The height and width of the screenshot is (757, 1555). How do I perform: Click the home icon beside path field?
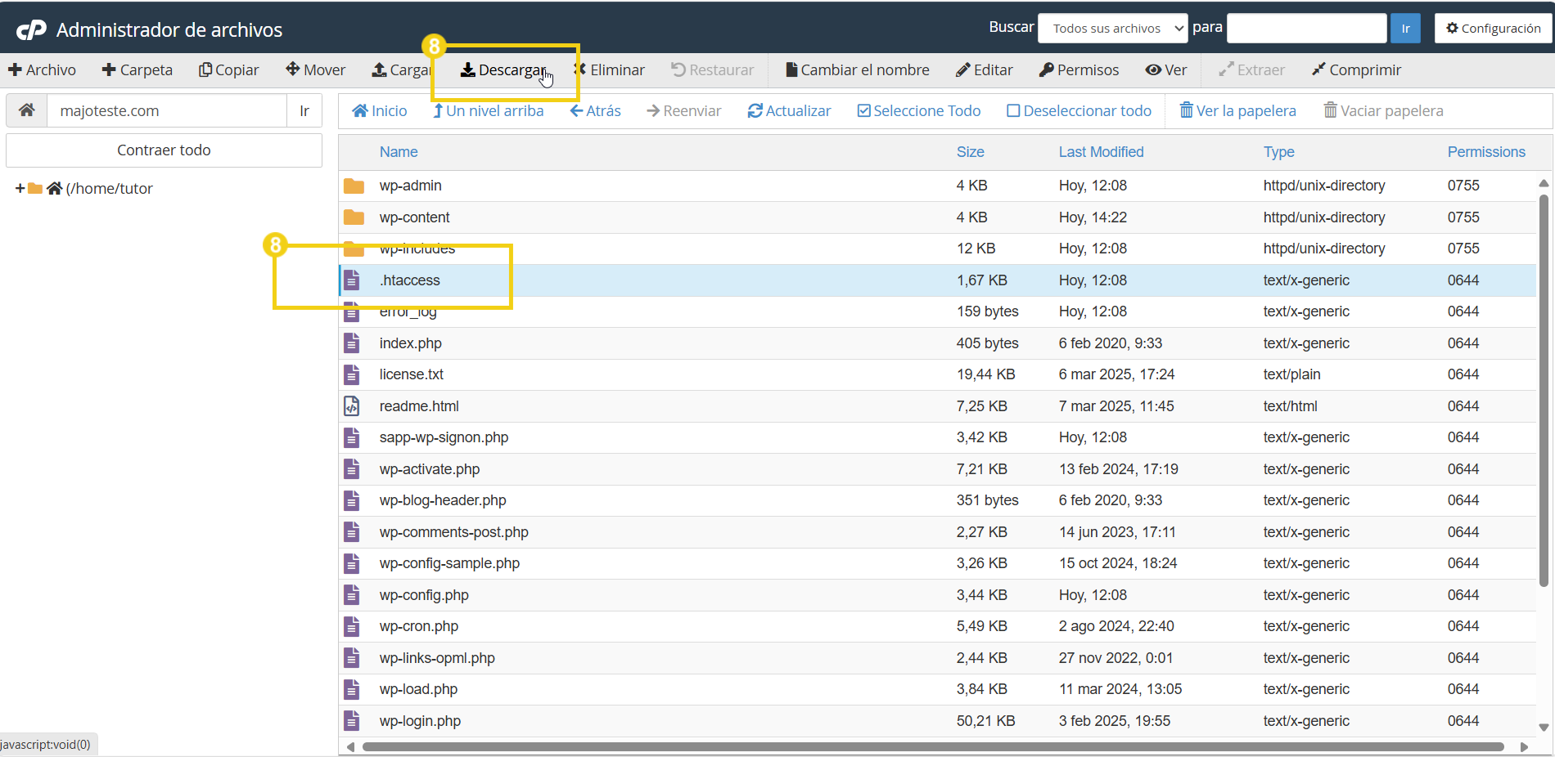tap(27, 110)
